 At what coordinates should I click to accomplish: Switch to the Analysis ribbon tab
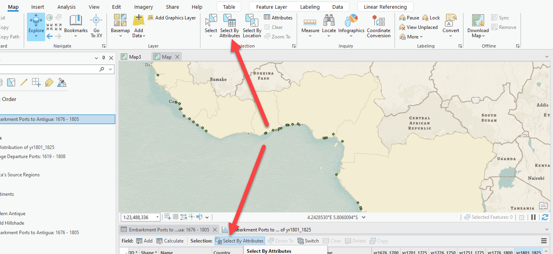click(x=66, y=7)
